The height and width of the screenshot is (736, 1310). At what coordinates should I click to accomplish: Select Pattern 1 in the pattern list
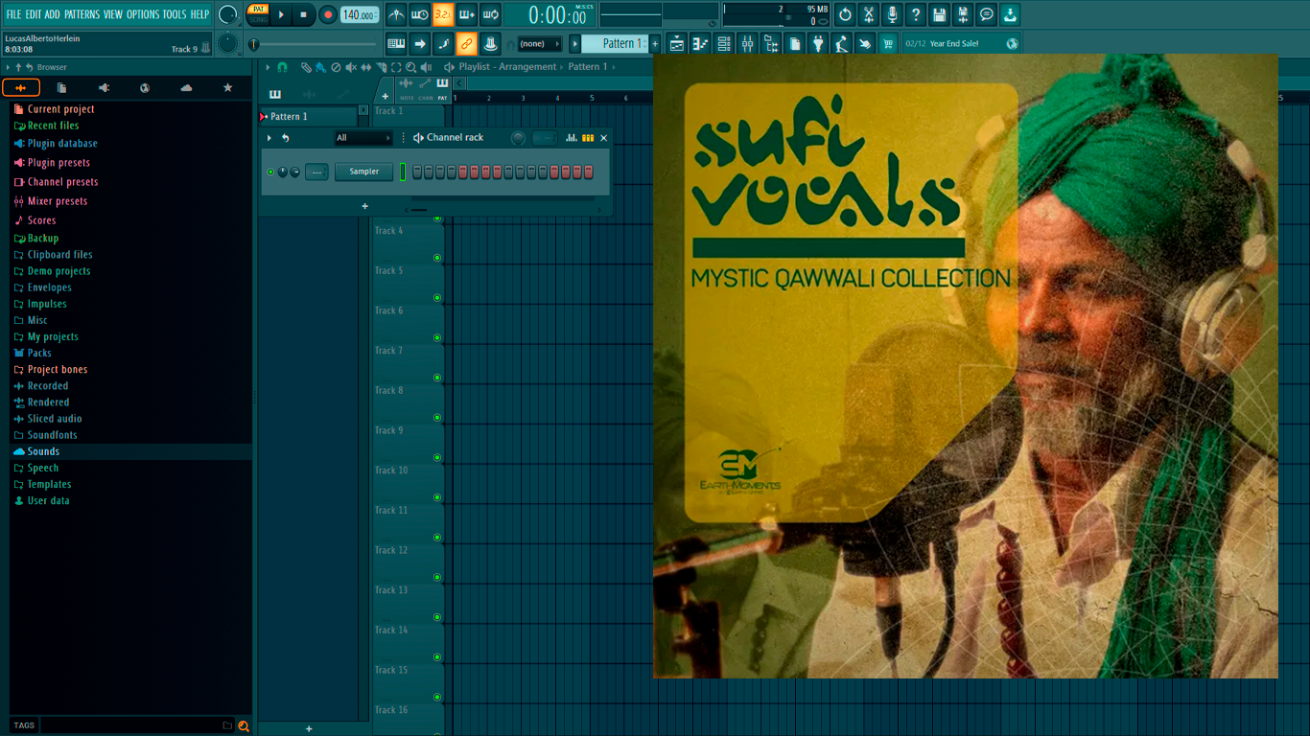tap(307, 117)
